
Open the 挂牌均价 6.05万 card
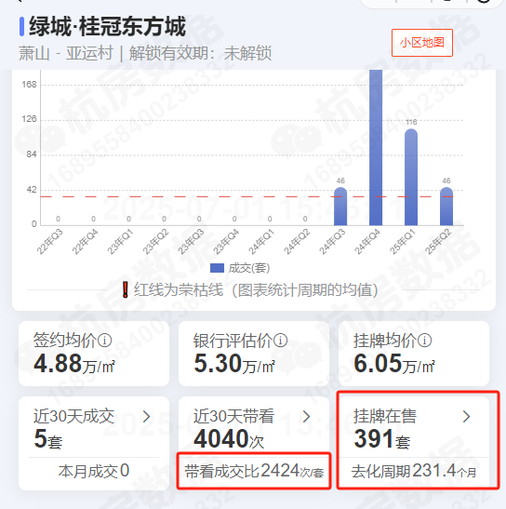coord(414,354)
